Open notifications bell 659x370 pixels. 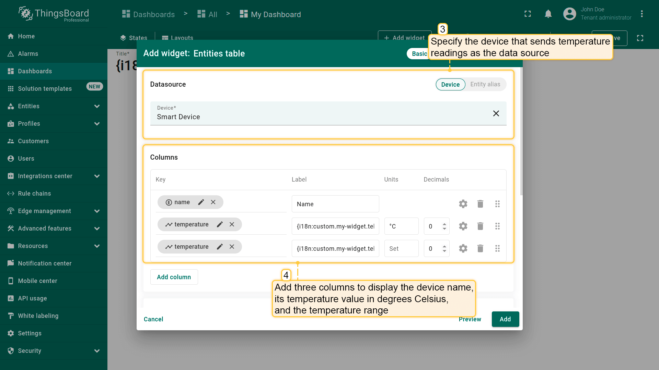548,14
